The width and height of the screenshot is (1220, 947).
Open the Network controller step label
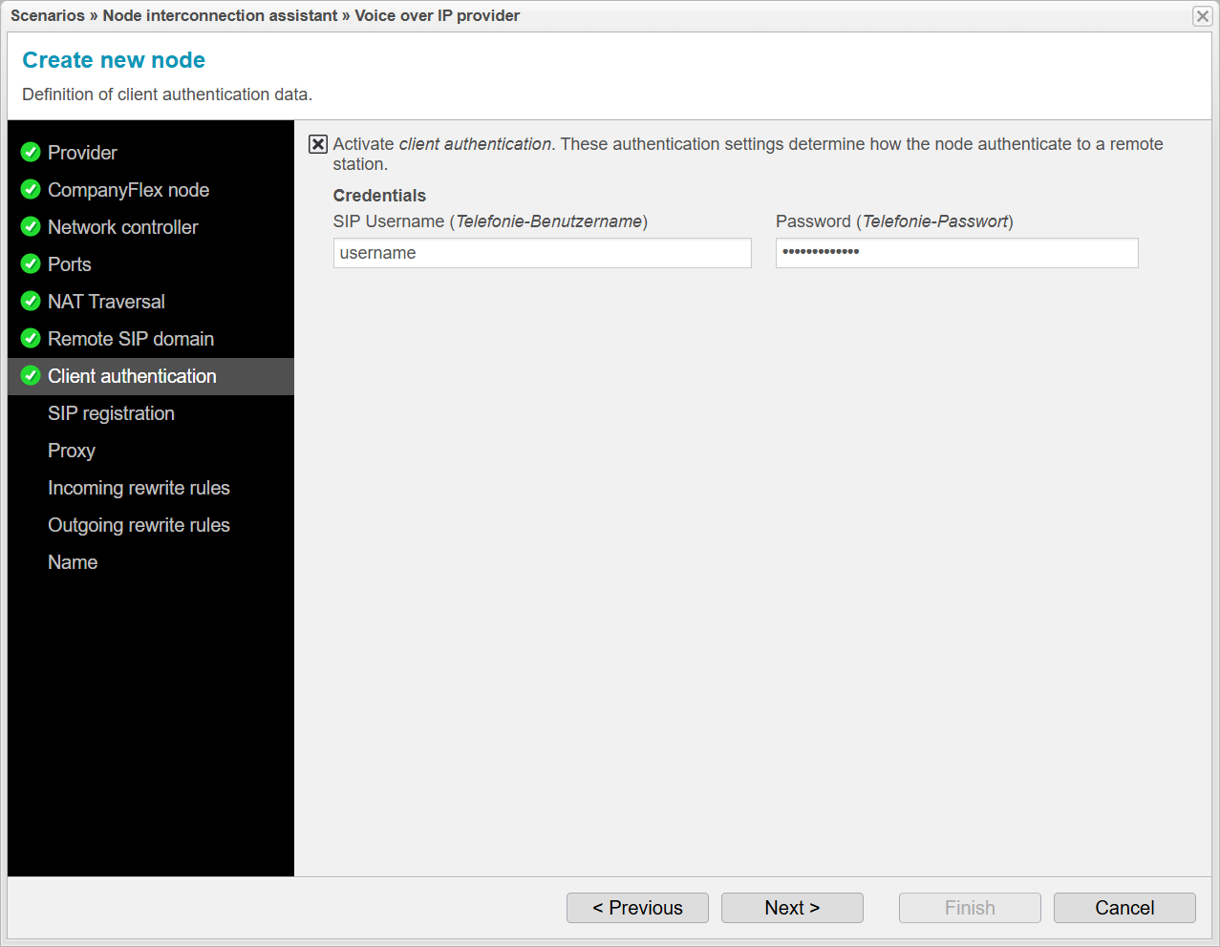(x=122, y=227)
